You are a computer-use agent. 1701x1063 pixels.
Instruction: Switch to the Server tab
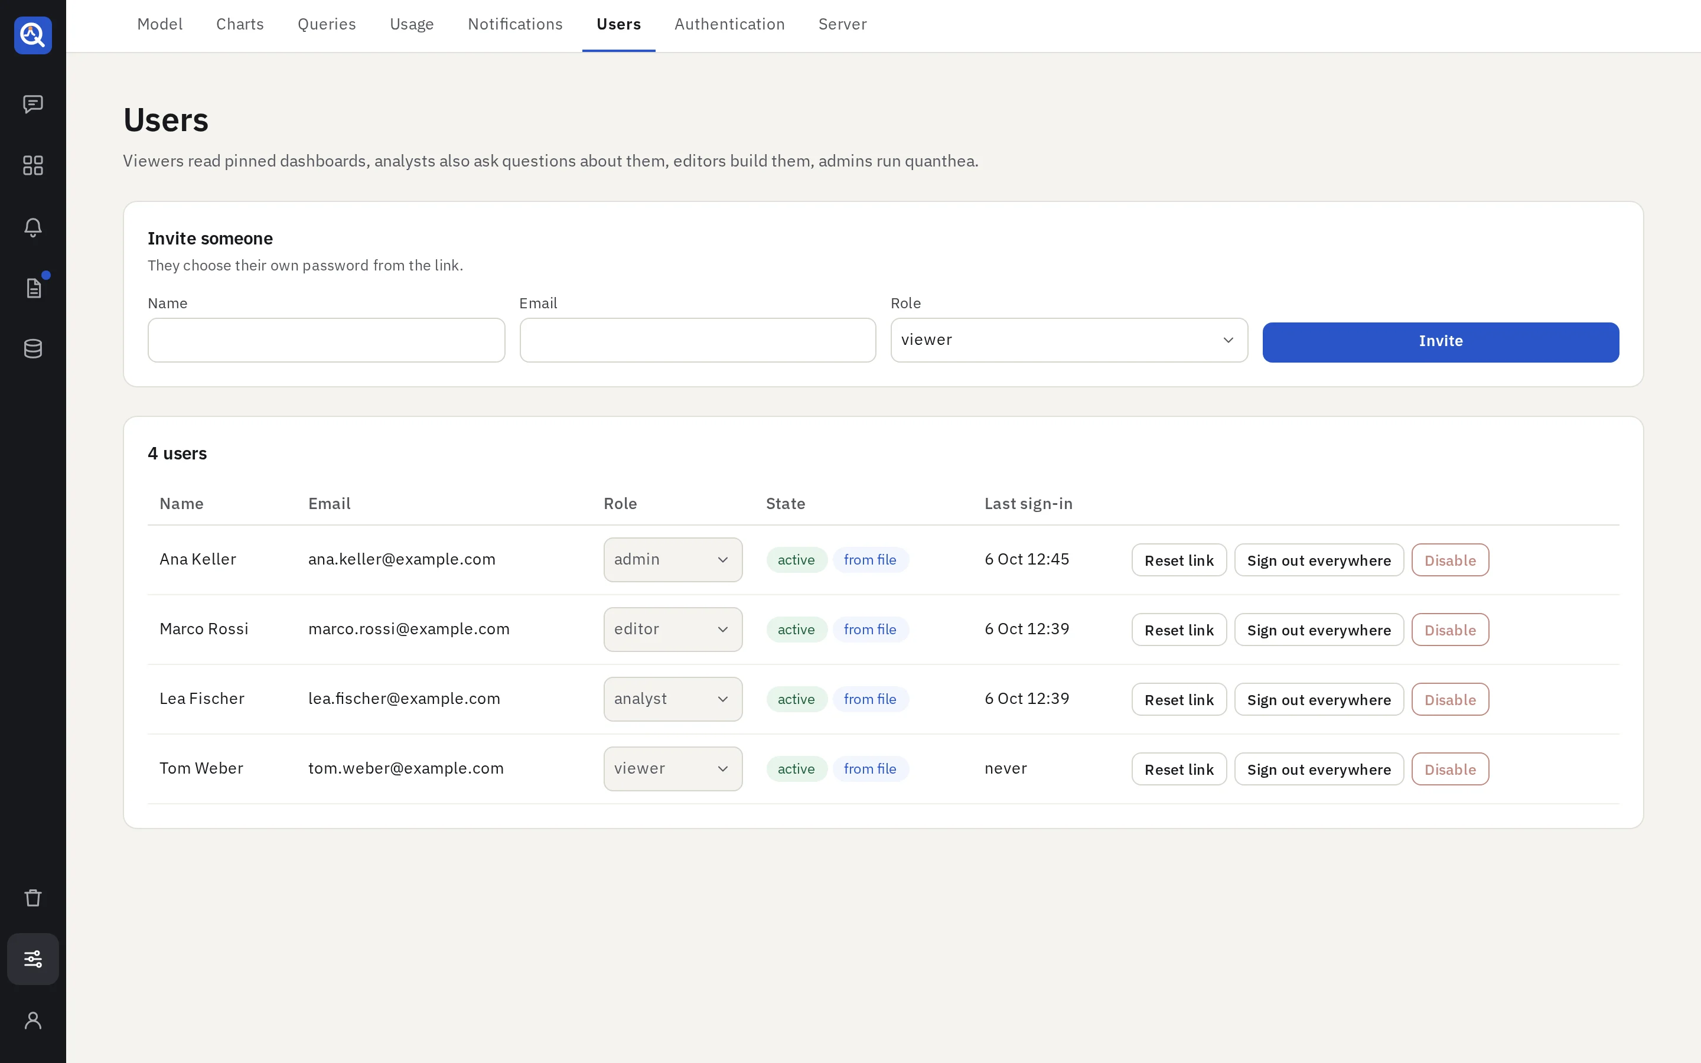coord(843,24)
